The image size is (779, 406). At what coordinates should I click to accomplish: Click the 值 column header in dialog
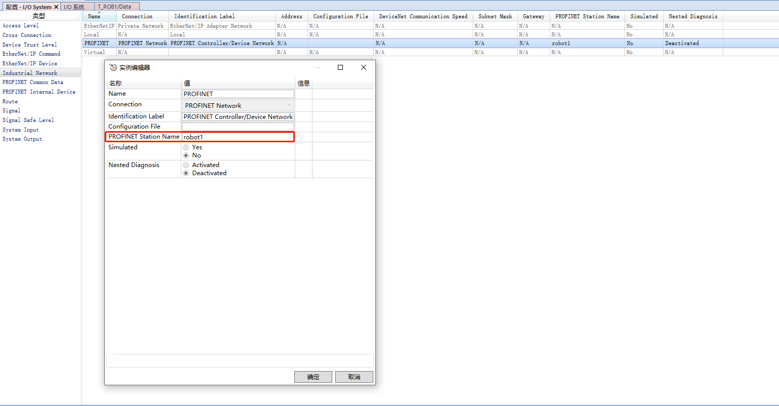tap(238, 84)
